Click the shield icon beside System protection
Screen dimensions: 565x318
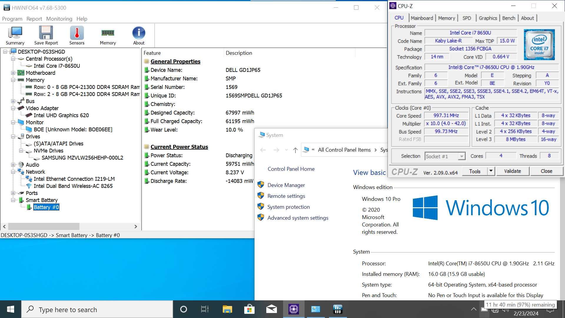click(261, 207)
